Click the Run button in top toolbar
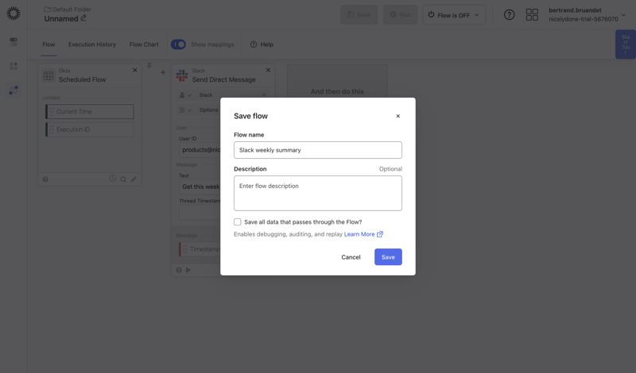 tap(401, 15)
